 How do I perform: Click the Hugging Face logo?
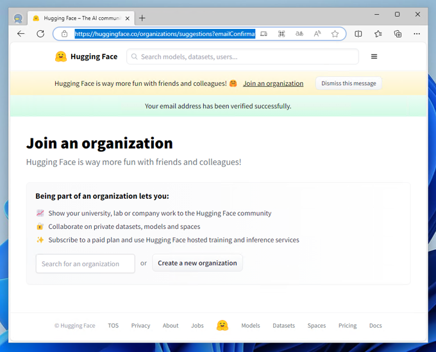(86, 56)
